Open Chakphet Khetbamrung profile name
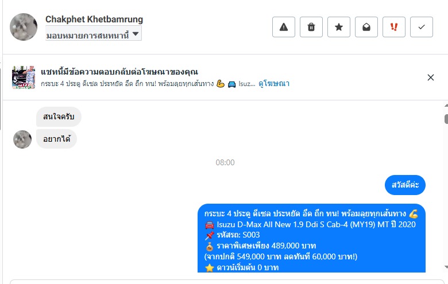Screen dimensions: 448x284 coord(94,19)
